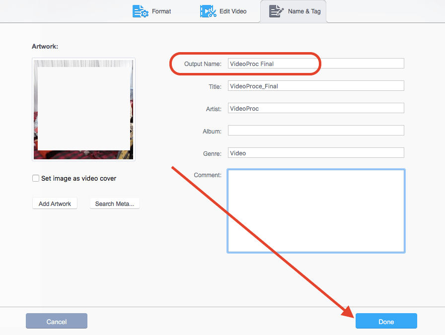Click the "Album:" label

(212, 132)
